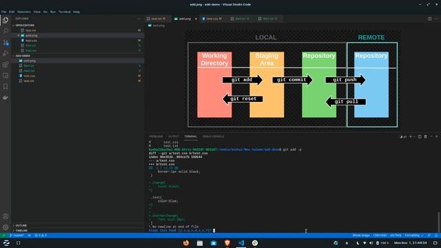Maximize the panel with the chevron icon

pyautogui.click(x=431, y=136)
